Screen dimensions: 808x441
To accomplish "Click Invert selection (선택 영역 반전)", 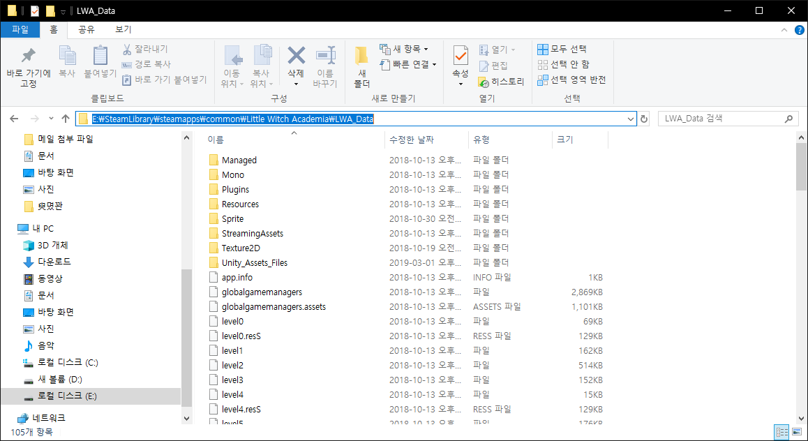I will click(x=571, y=80).
